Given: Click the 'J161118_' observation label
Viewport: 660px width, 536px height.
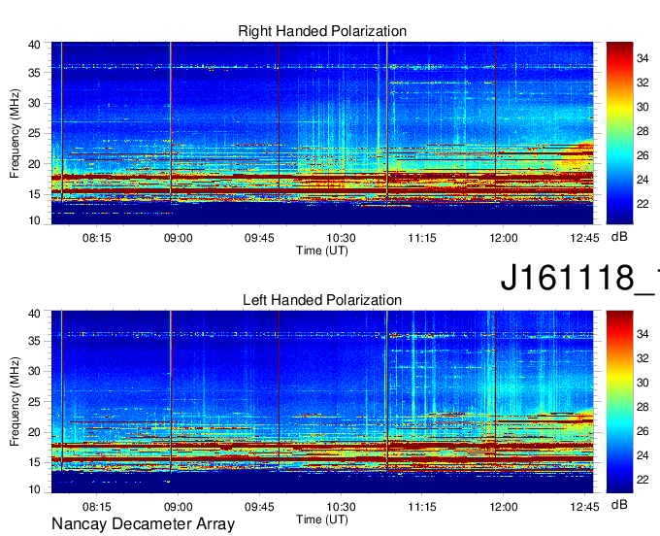Looking at the screenshot, I should click(579, 278).
